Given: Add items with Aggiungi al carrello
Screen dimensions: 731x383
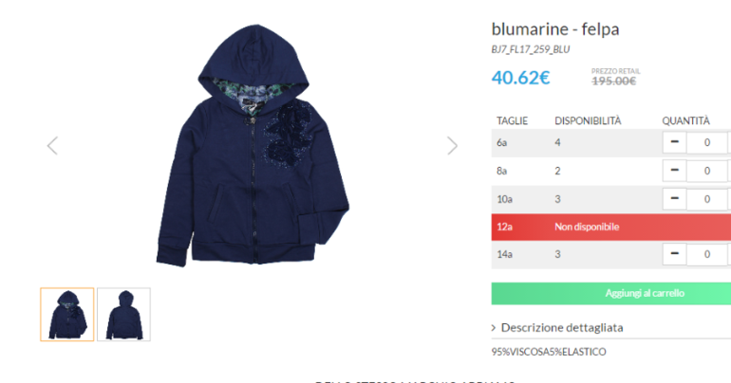Looking at the screenshot, I should point(611,293).
